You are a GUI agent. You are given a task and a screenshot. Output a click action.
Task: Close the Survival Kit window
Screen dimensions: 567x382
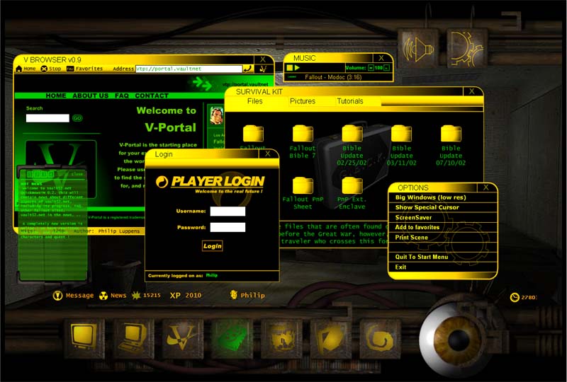click(x=472, y=91)
